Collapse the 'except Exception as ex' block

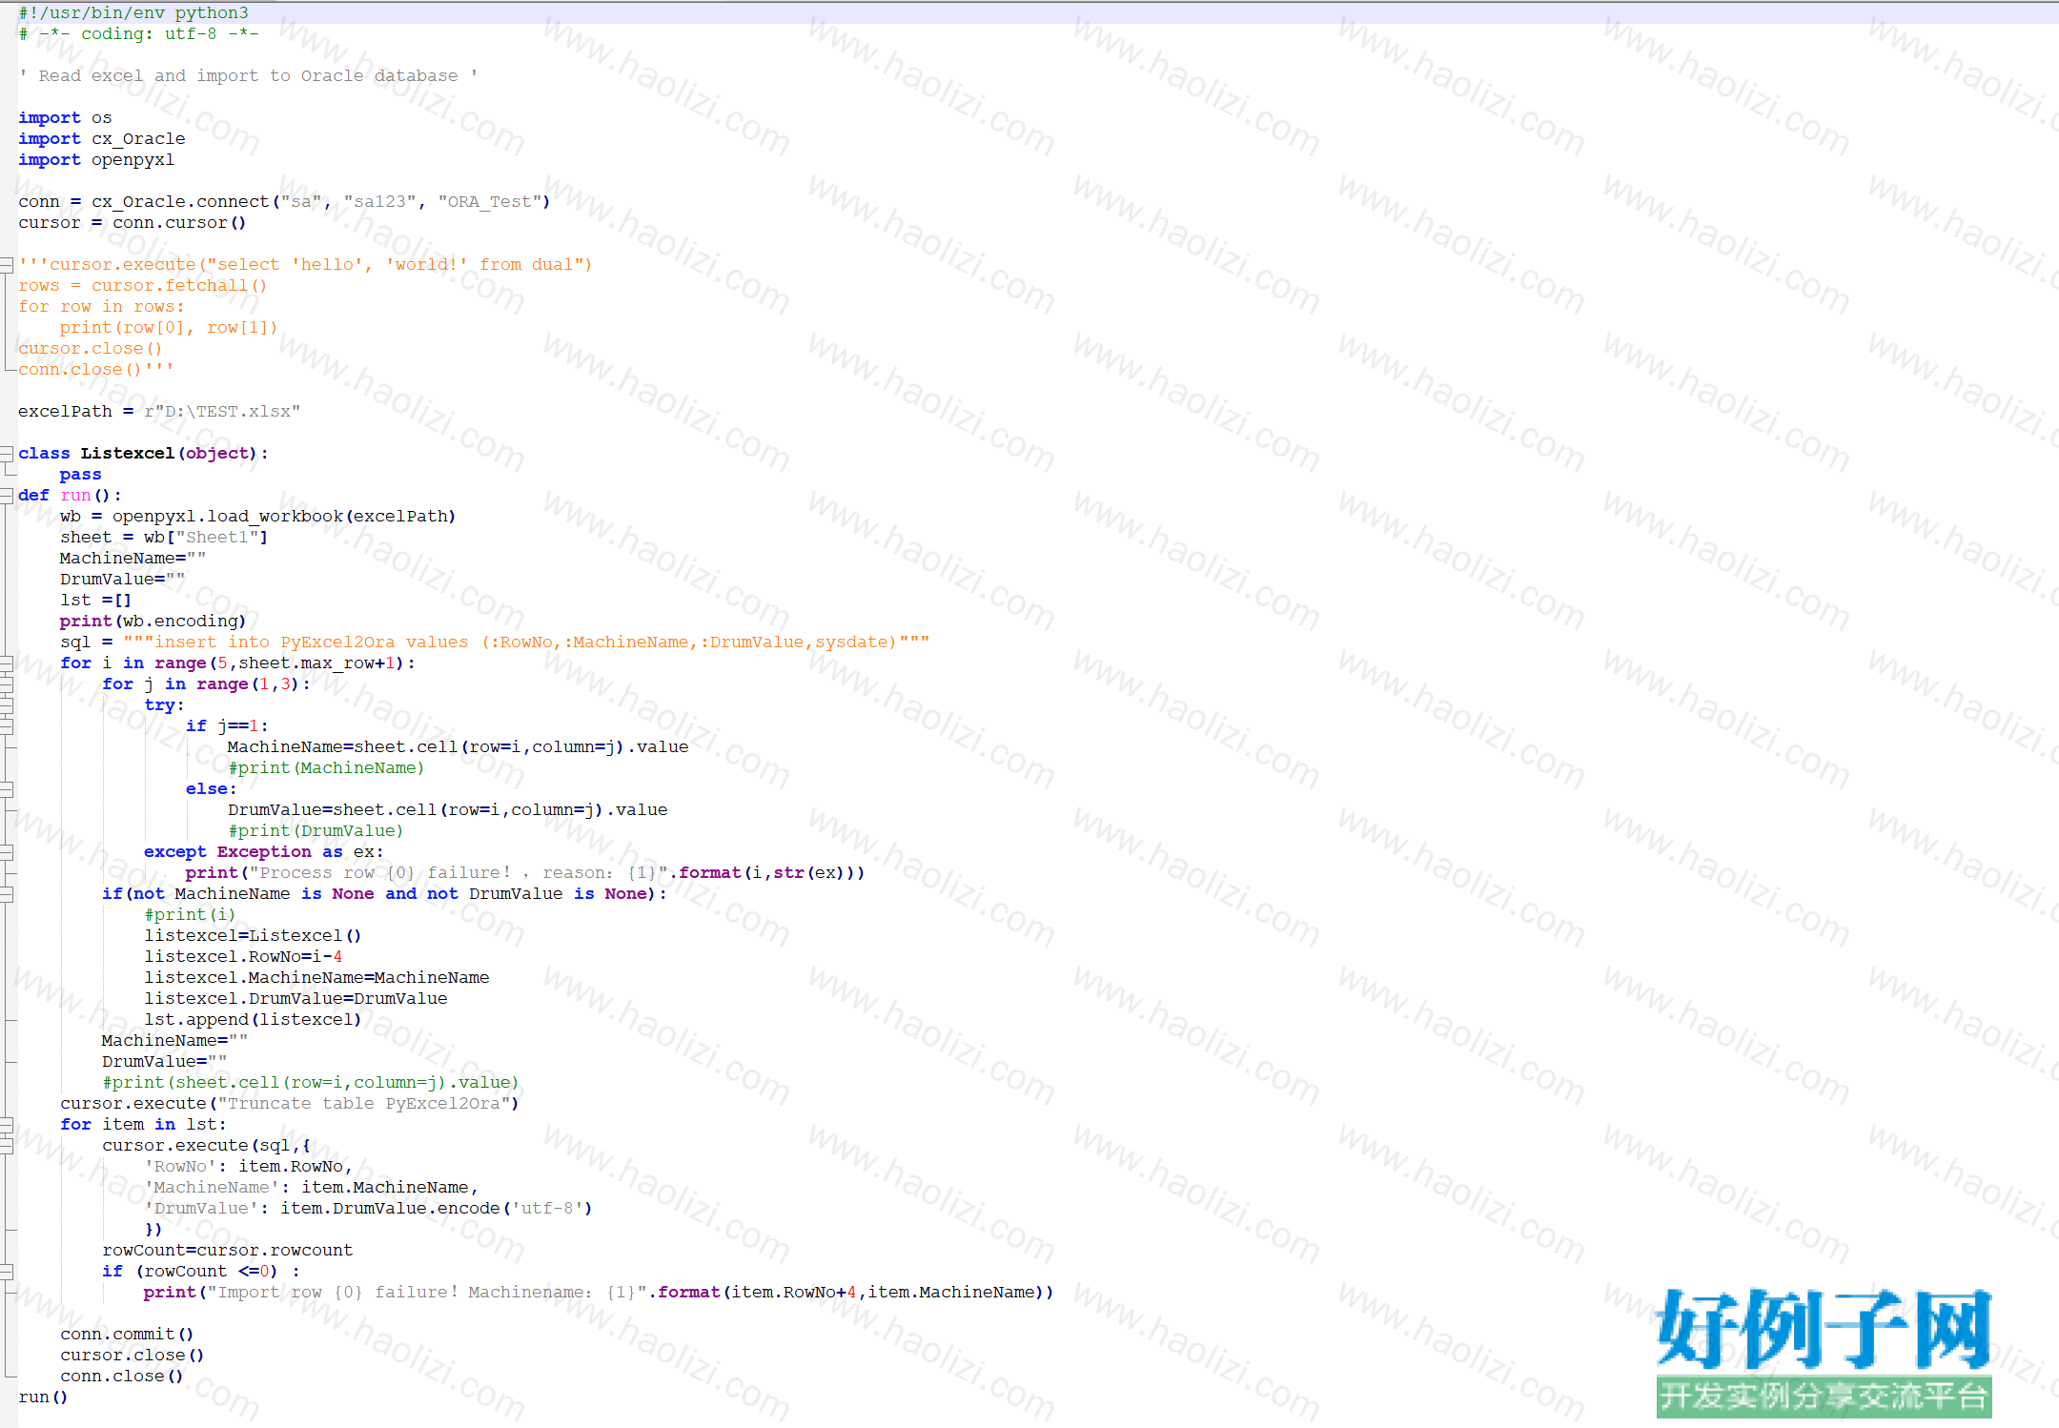coord(6,851)
